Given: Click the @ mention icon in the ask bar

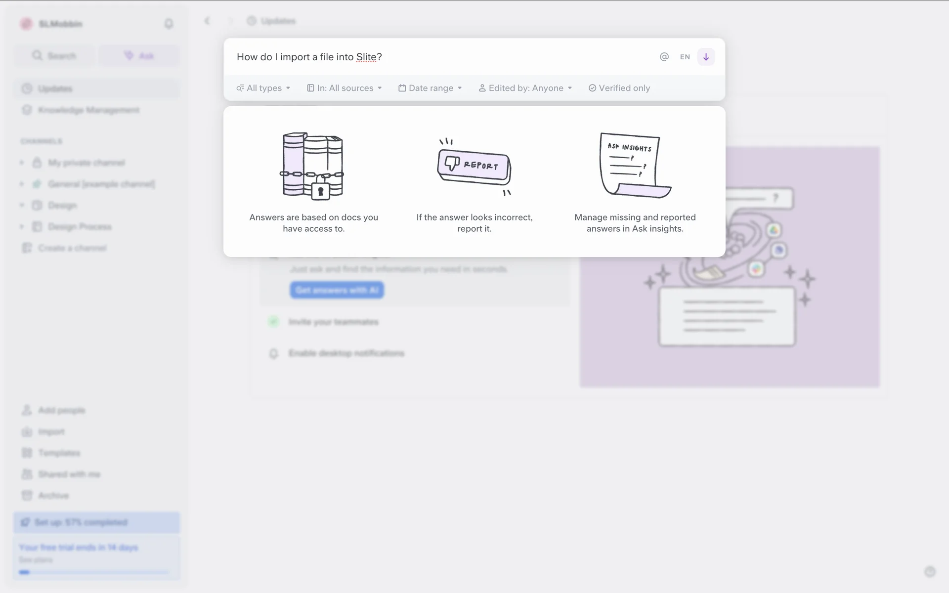Looking at the screenshot, I should tap(664, 57).
